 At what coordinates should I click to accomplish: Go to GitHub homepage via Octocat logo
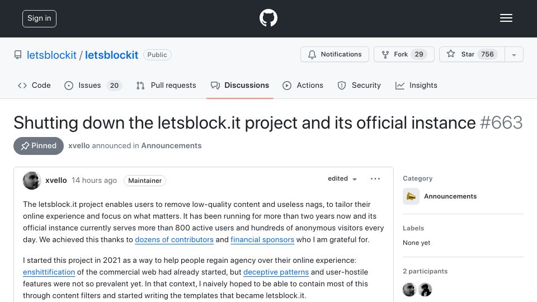click(x=268, y=18)
